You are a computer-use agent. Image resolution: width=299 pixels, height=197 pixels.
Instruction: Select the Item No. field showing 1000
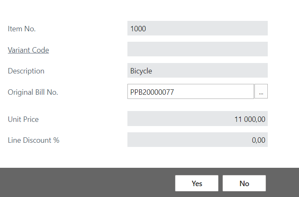[x=197, y=28]
